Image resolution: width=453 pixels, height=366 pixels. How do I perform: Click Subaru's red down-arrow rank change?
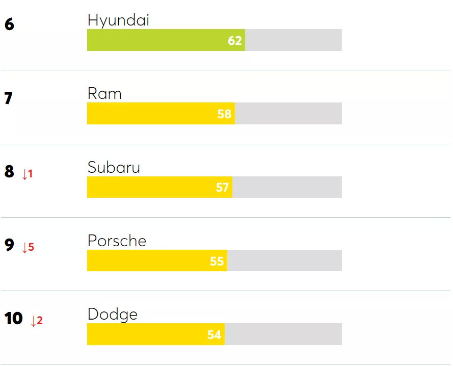(x=28, y=174)
